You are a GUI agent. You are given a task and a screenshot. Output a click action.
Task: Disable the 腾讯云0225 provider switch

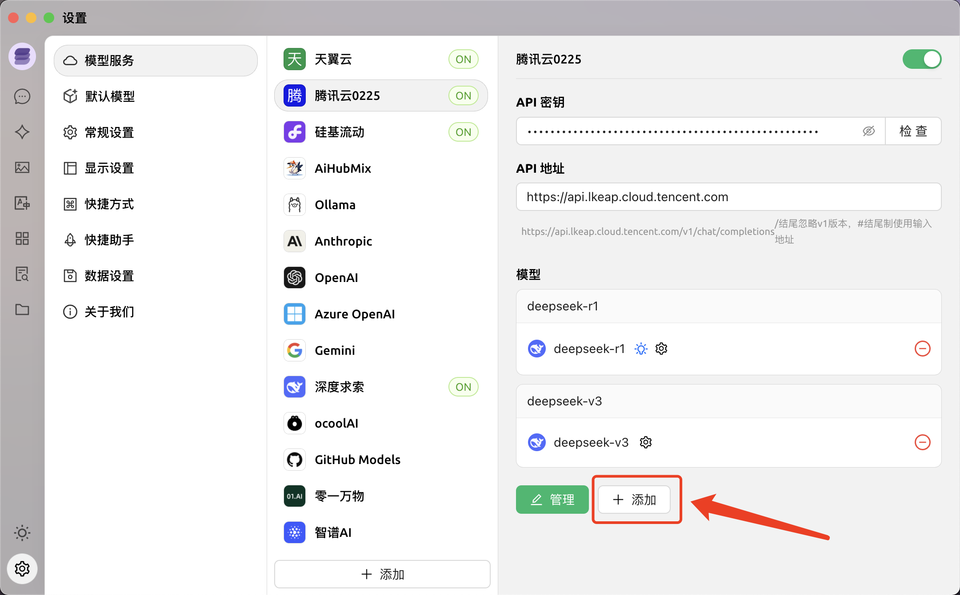tap(922, 59)
